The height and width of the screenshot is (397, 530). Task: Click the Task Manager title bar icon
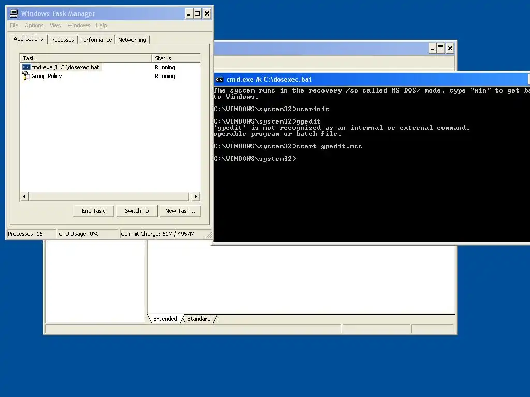[x=14, y=13]
